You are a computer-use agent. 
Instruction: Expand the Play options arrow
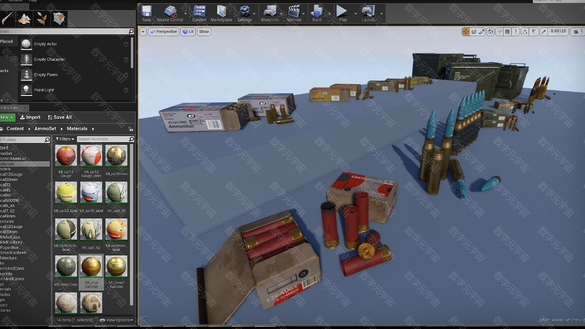coord(356,13)
